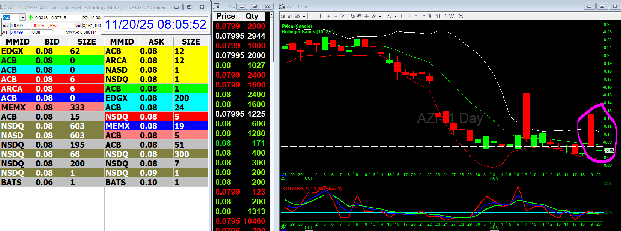Click the circled X remove icon
621x231 pixels.
coord(461,16)
